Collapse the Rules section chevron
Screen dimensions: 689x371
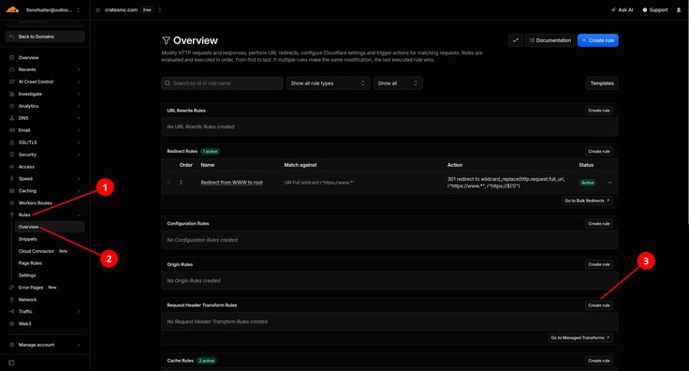tap(79, 215)
